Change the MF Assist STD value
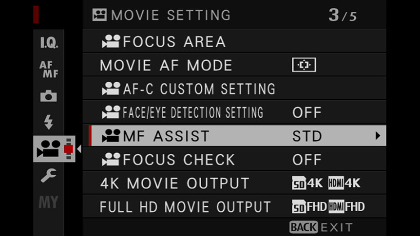This screenshot has height=236, width=420. click(307, 136)
